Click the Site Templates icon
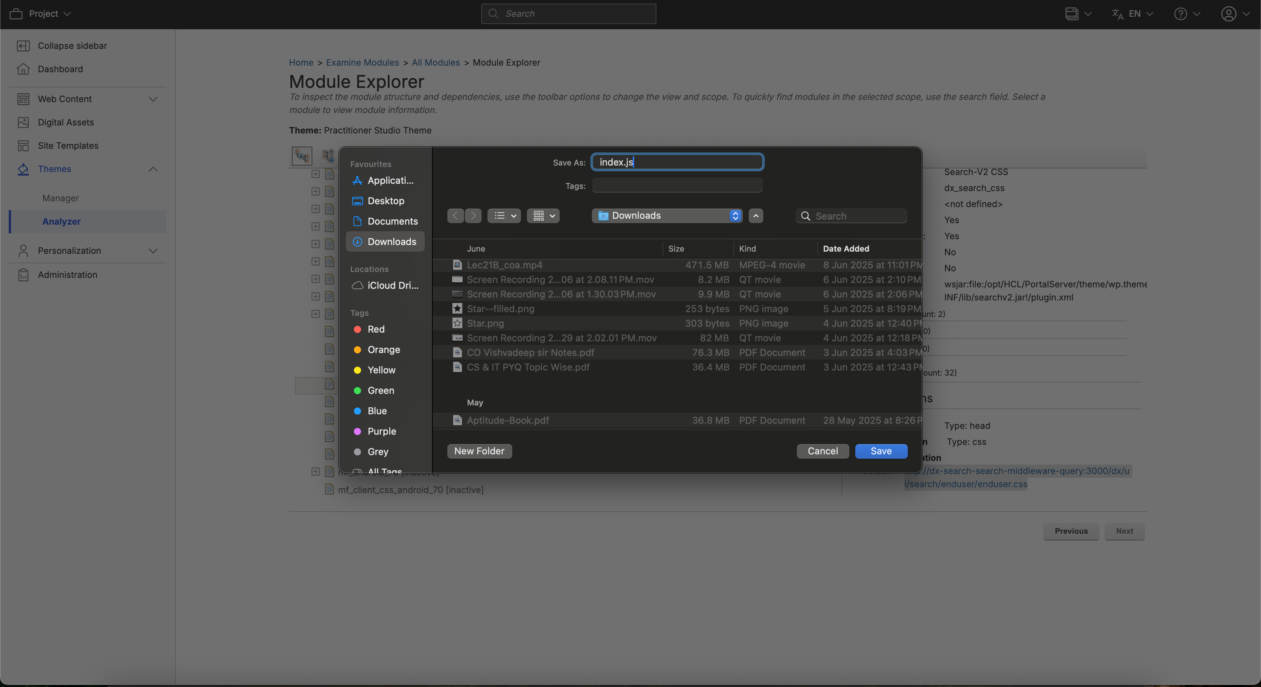 [x=23, y=146]
